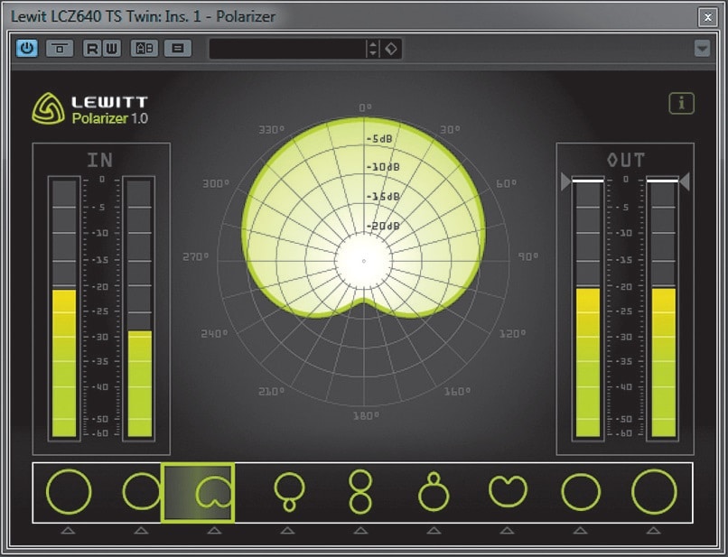The width and height of the screenshot is (728, 557).
Task: Click the triangle marker under the eighth pattern
Action: [580, 530]
